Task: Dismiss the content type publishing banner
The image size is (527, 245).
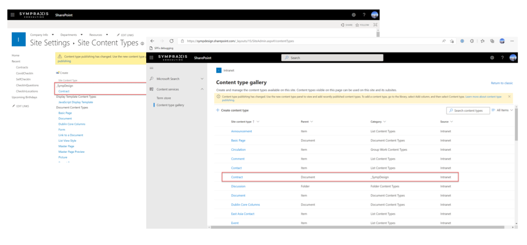Action: pos(509,96)
